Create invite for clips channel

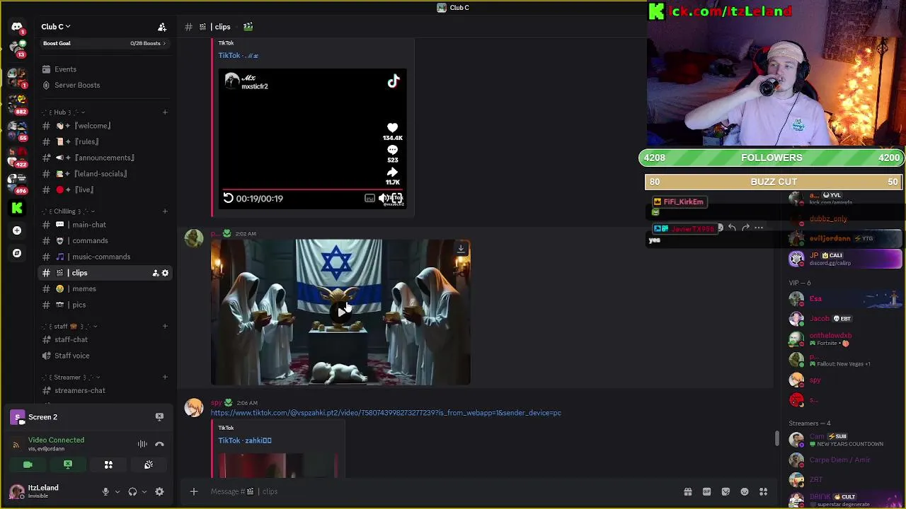pos(156,273)
